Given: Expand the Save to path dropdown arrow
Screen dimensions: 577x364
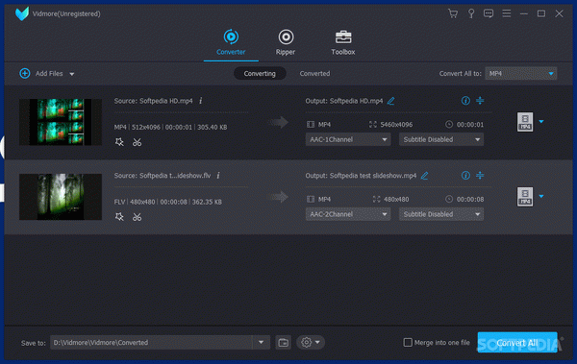Looking at the screenshot, I should [x=261, y=342].
